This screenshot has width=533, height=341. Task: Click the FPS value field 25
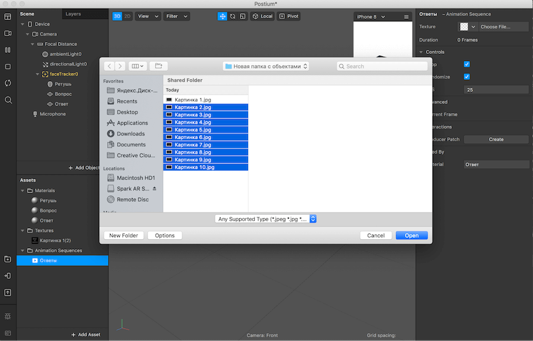496,89
